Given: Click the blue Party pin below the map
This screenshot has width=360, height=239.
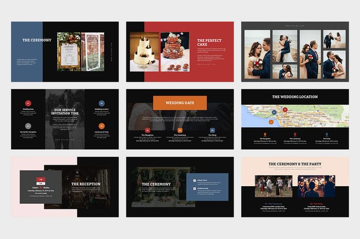Looking at the screenshot, I should 328,134.
